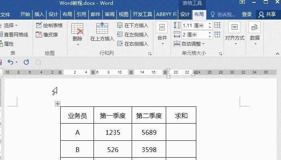
Task: Click the 业务员 header cell
Action: 77,115
